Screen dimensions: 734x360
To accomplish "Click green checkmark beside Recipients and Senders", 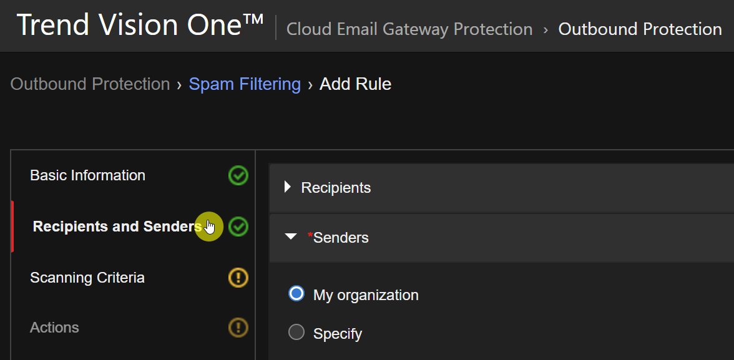I will [238, 226].
